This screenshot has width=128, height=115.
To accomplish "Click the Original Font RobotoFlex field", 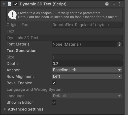I will [87, 25].
